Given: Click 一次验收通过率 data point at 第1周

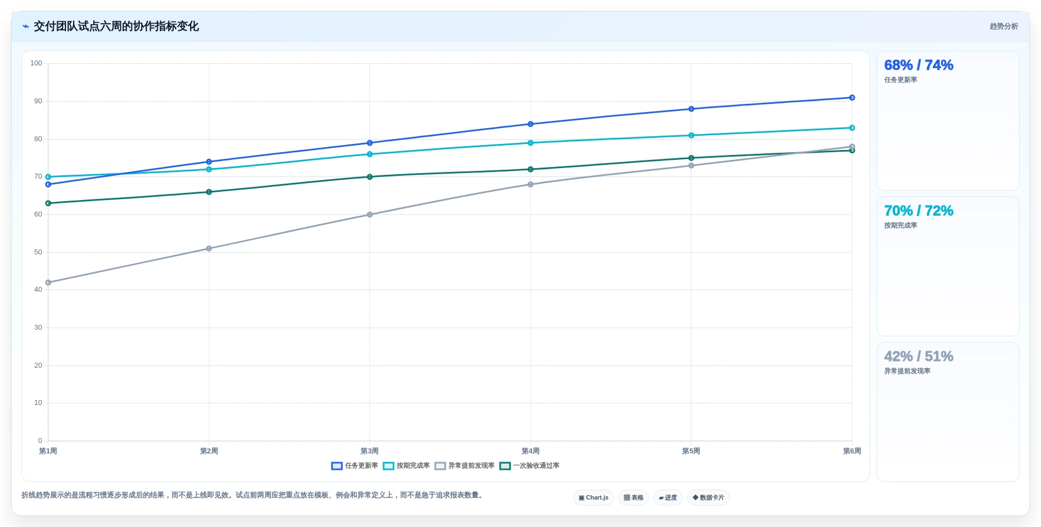Looking at the screenshot, I should pos(48,203).
